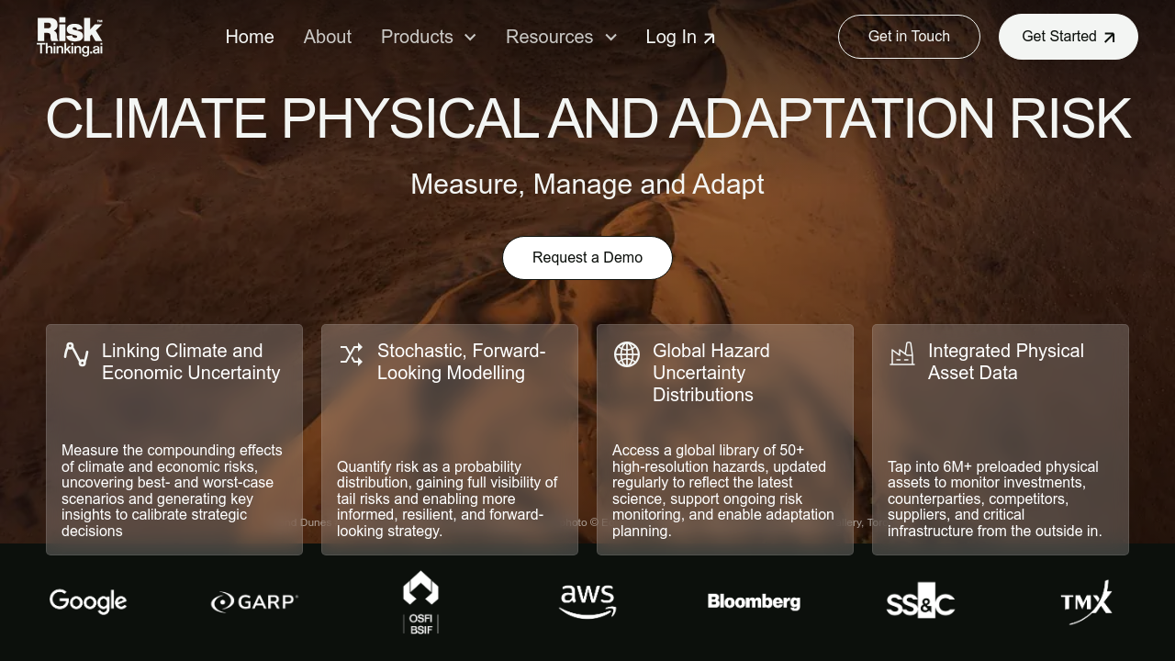The width and height of the screenshot is (1175, 661).
Task: Open the About page
Action: point(328,37)
